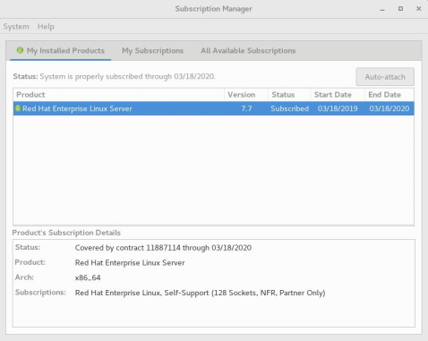Click x86_64 architecture value

(x=88, y=277)
